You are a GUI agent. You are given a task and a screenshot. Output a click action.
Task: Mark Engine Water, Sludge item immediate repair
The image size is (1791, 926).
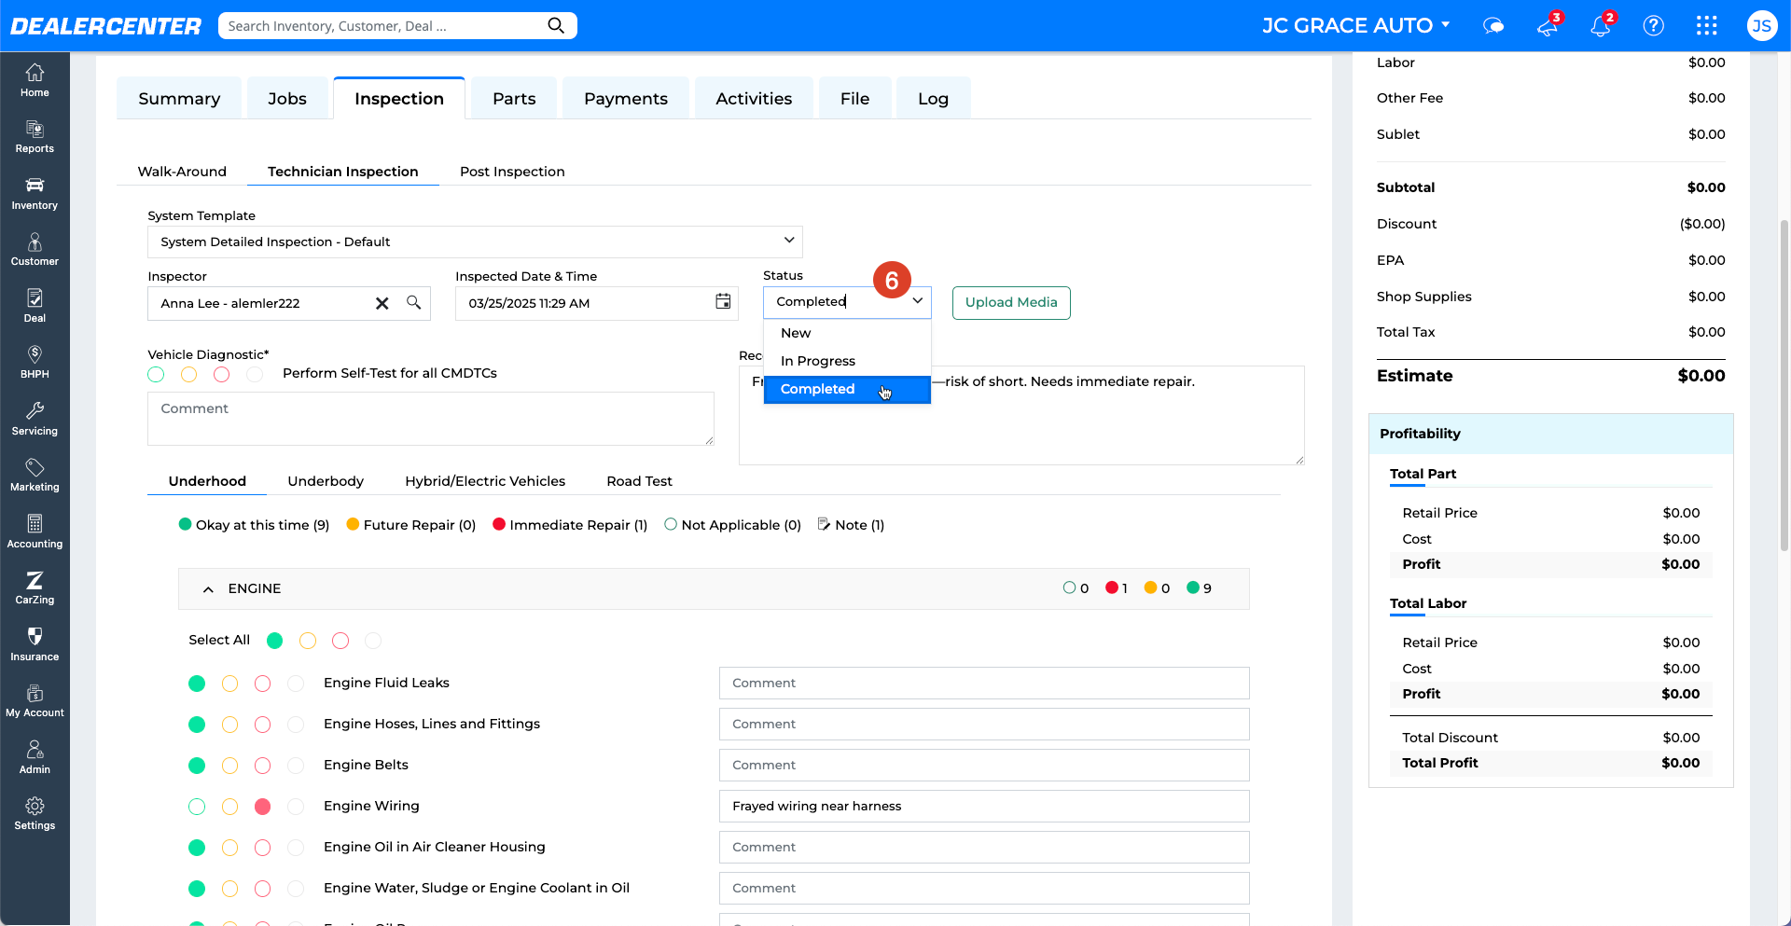(263, 889)
